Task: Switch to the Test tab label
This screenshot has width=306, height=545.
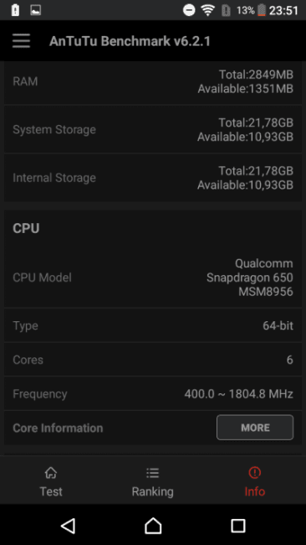Action: pyautogui.click(x=51, y=491)
